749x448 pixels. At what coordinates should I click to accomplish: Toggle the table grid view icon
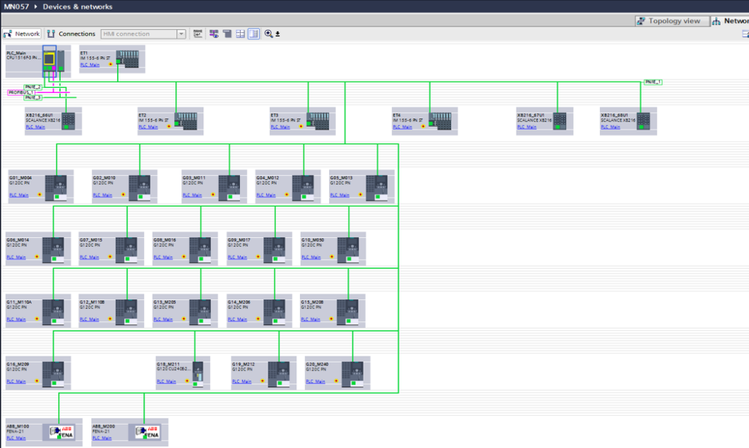[x=240, y=34]
